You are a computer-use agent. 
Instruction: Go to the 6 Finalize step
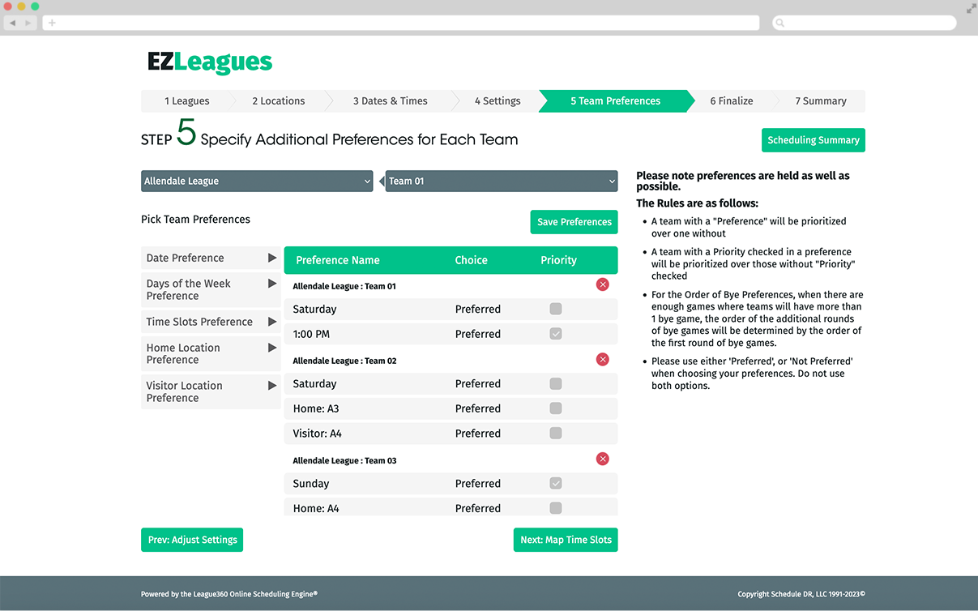point(731,100)
